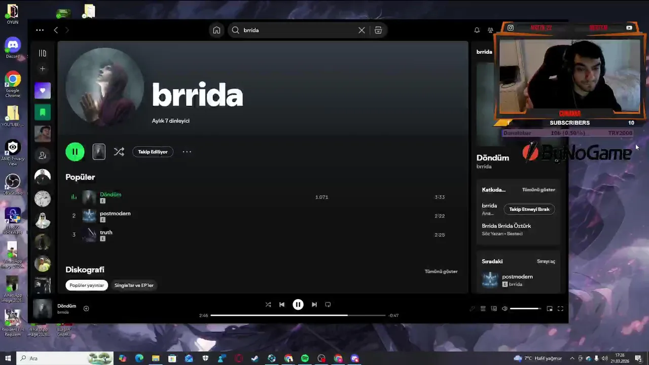The height and width of the screenshot is (365, 649).
Task: Play the truth track
Action: point(262,235)
